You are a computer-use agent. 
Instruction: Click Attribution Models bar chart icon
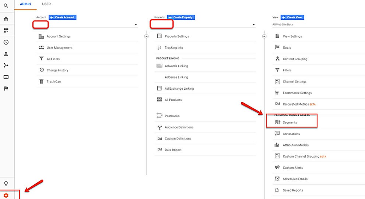coord(277,145)
